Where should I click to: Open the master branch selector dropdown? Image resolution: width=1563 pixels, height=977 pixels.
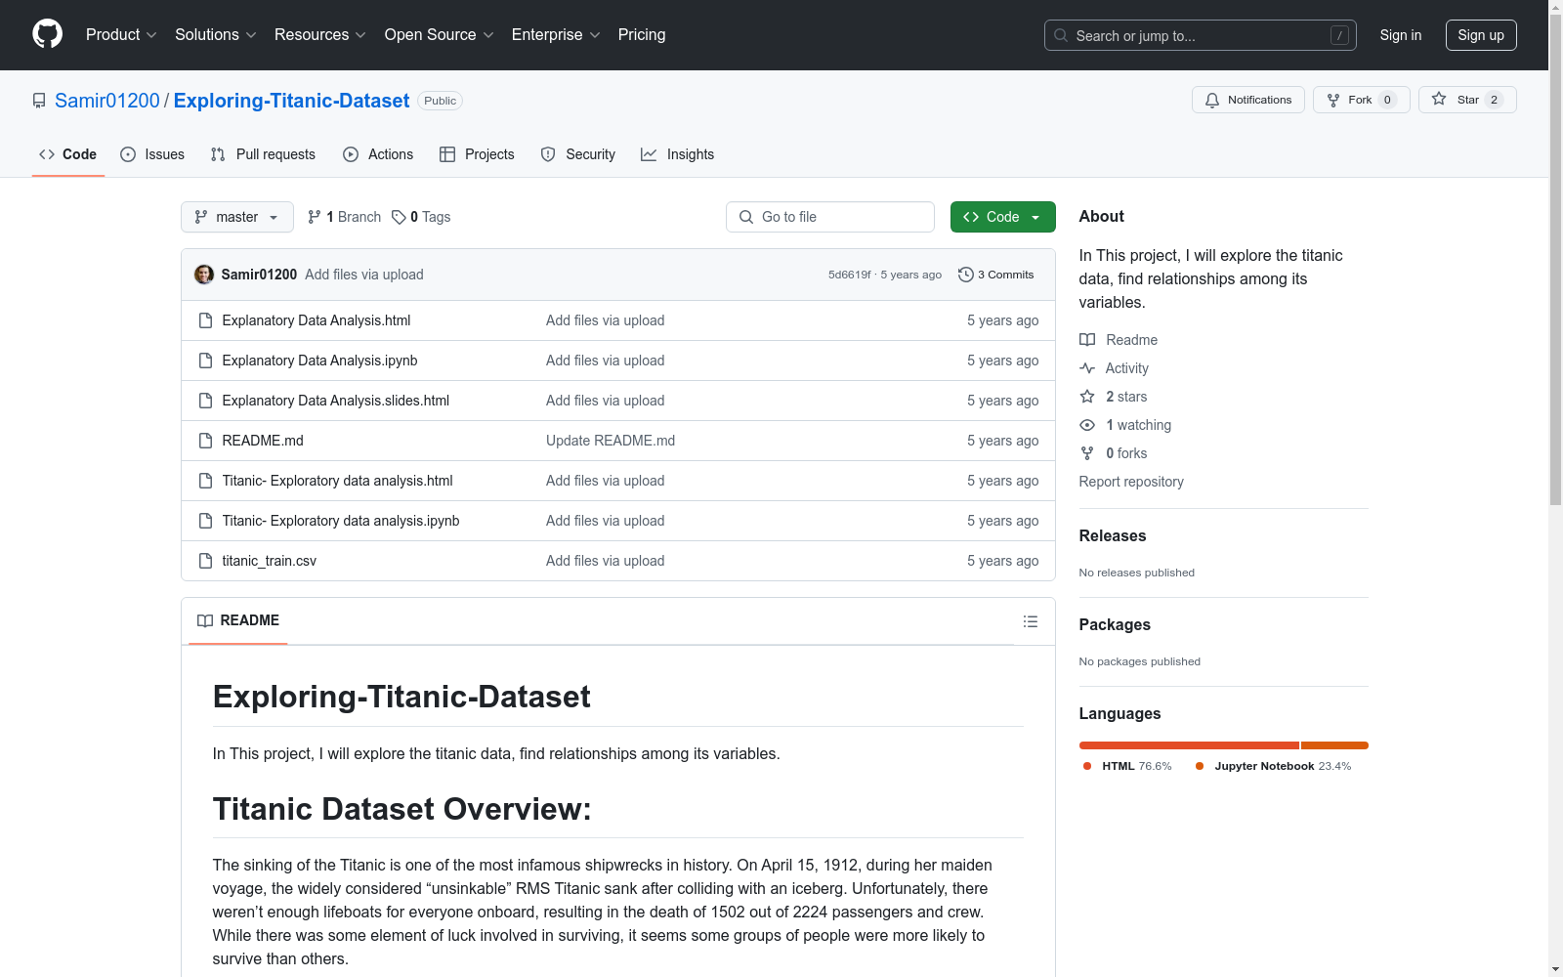pos(237,217)
